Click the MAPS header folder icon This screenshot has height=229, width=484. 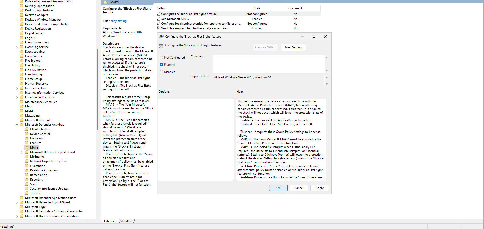coord(106,2)
